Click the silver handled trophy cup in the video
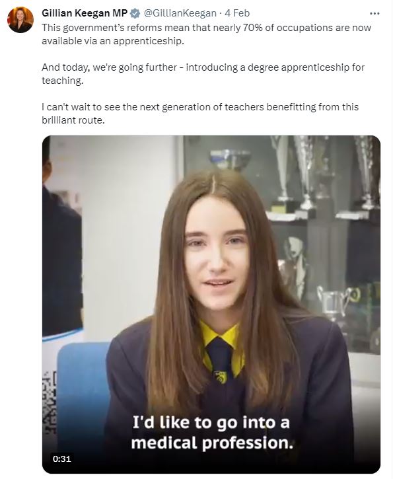This screenshot has height=479, width=393. click(x=338, y=301)
